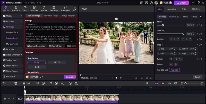Select HD 2K resolution option
The width and height of the screenshot is (206, 104).
point(57,62)
